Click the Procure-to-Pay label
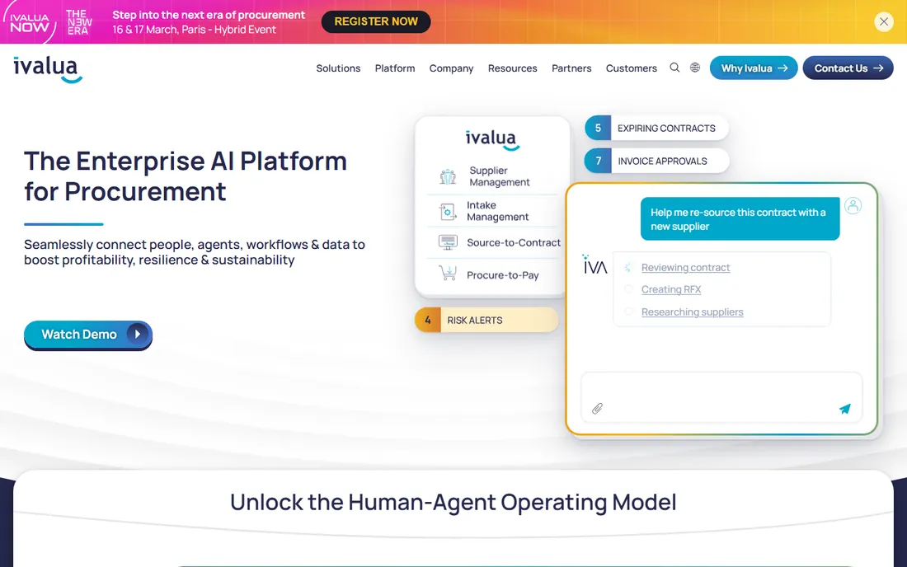 click(503, 275)
